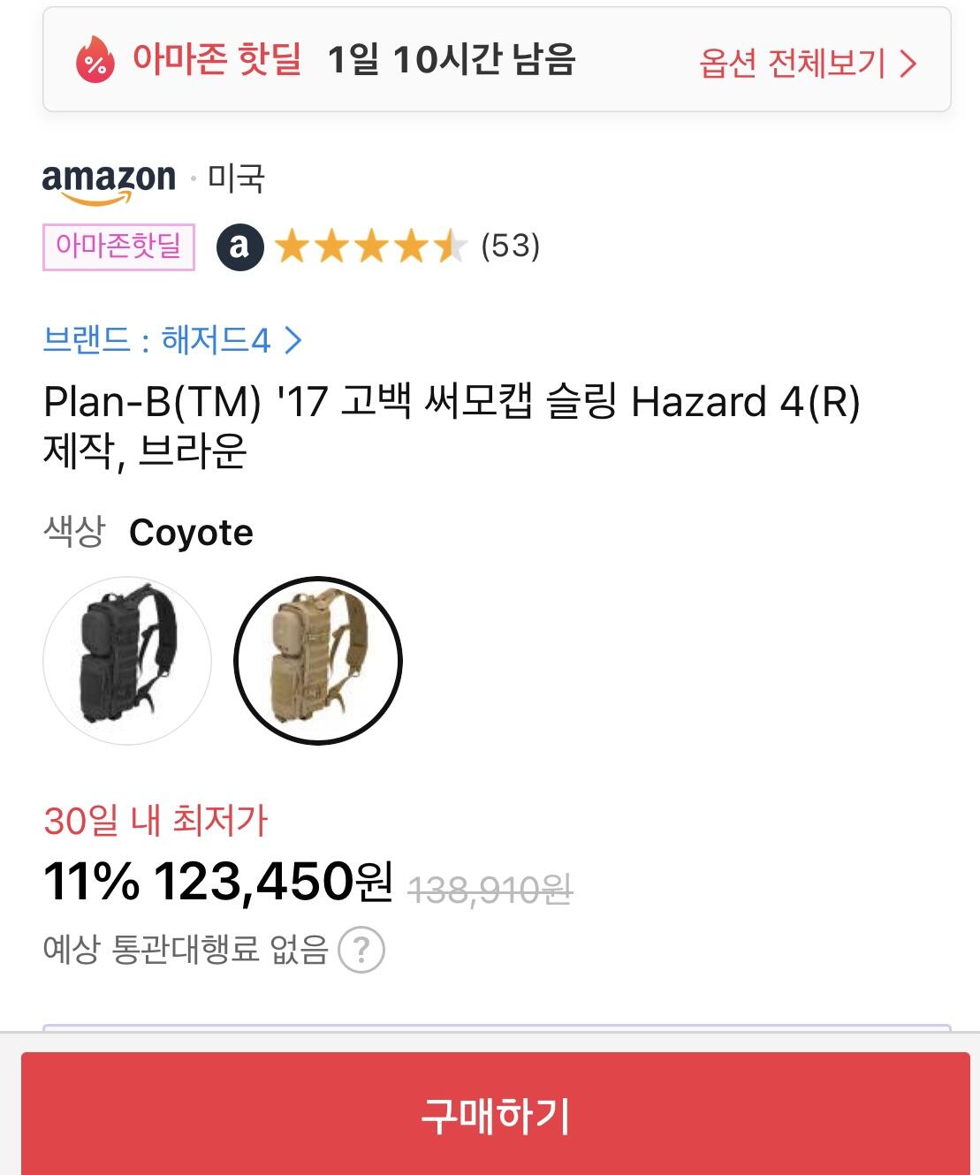This screenshot has height=1175, width=980.
Task: Tap the crossed-out 138,910원 original price
Action: point(490,890)
